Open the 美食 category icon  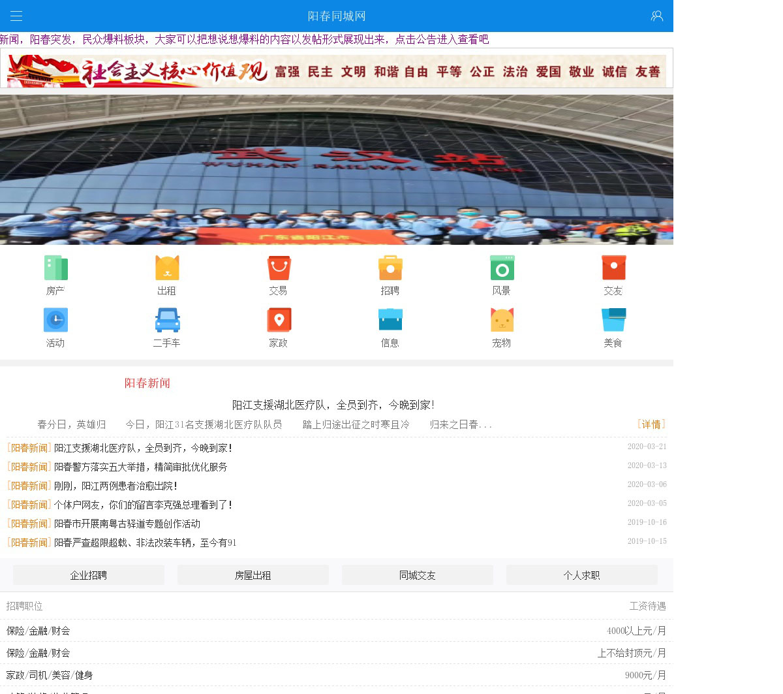tap(613, 320)
